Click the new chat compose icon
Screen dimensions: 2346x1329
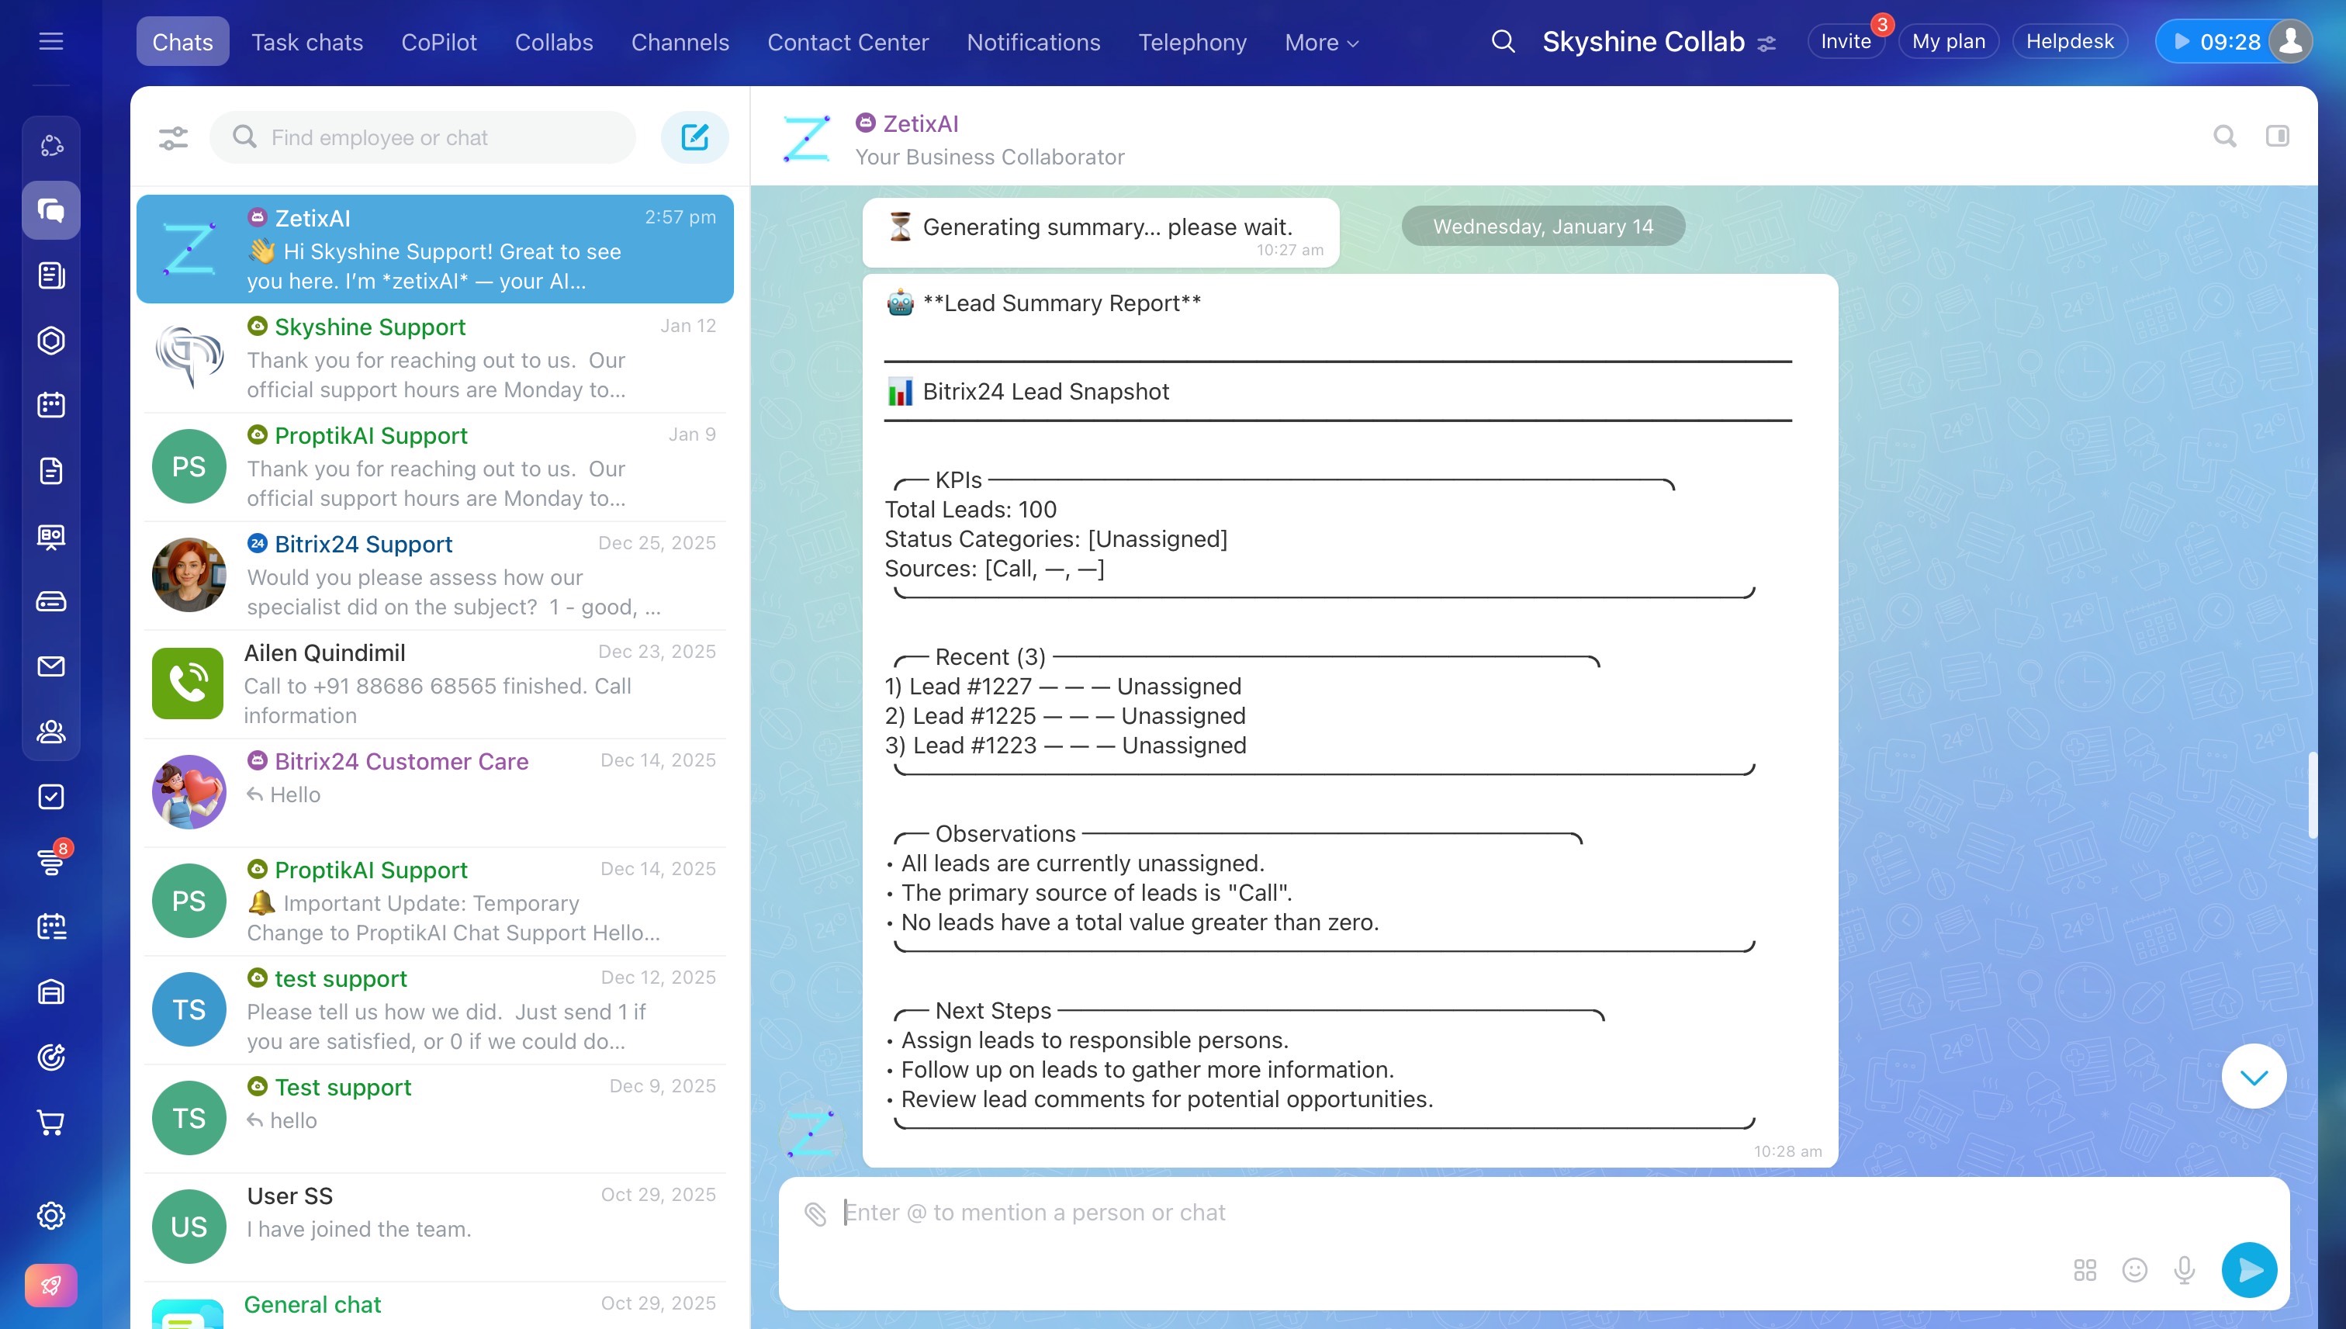click(694, 137)
